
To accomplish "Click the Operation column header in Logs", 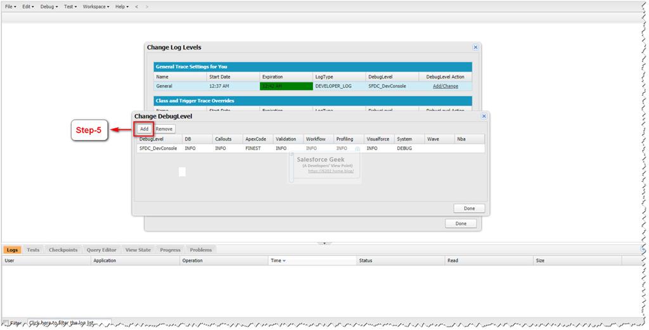I will tap(224, 260).
